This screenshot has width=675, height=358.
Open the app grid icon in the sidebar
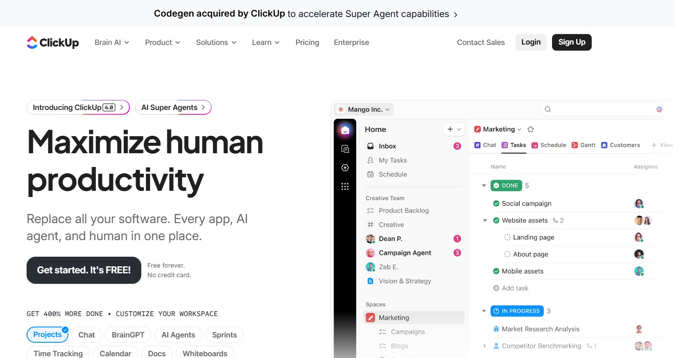point(345,186)
